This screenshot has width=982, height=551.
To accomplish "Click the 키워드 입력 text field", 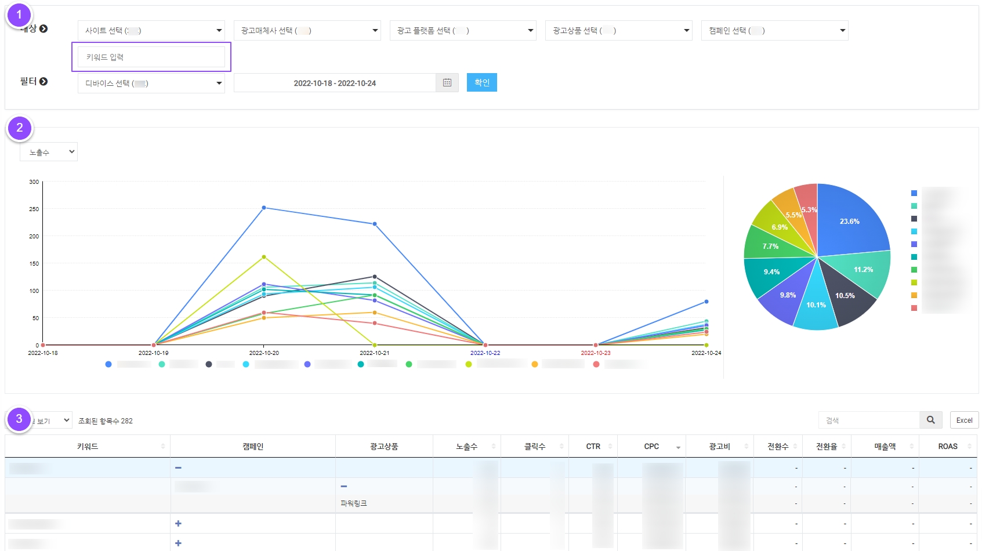I will [x=151, y=57].
